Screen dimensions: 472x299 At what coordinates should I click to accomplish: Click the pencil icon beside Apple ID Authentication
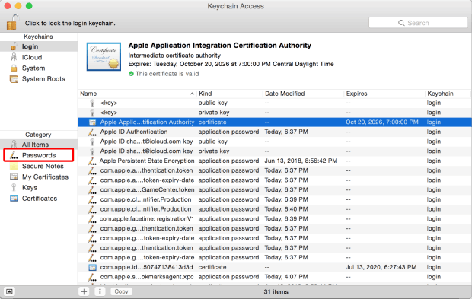pyautogui.click(x=92, y=132)
